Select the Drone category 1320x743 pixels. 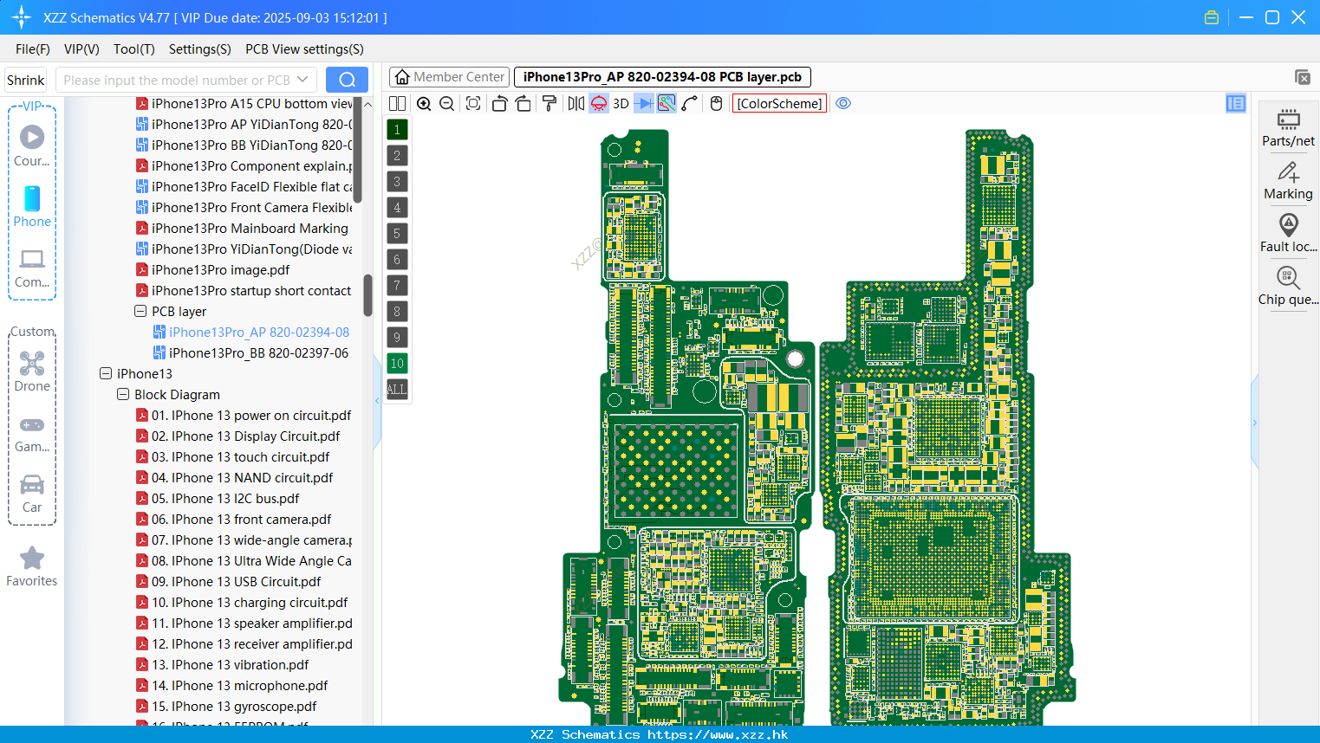click(32, 371)
